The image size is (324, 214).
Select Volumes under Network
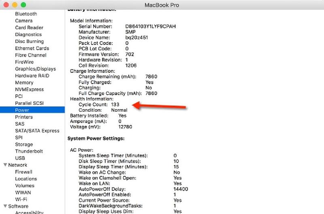pos(25,186)
